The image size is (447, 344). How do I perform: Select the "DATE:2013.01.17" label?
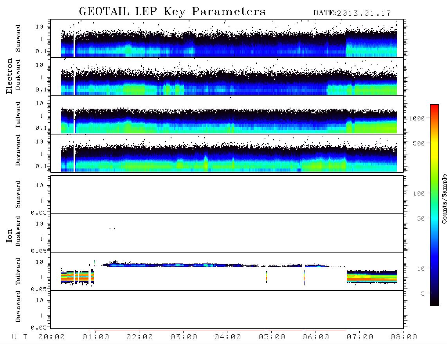352,13
